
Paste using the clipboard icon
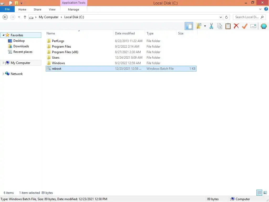pos(228,26)
